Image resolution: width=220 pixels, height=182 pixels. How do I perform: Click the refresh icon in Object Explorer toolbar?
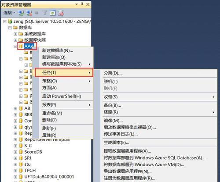click(x=53, y=13)
